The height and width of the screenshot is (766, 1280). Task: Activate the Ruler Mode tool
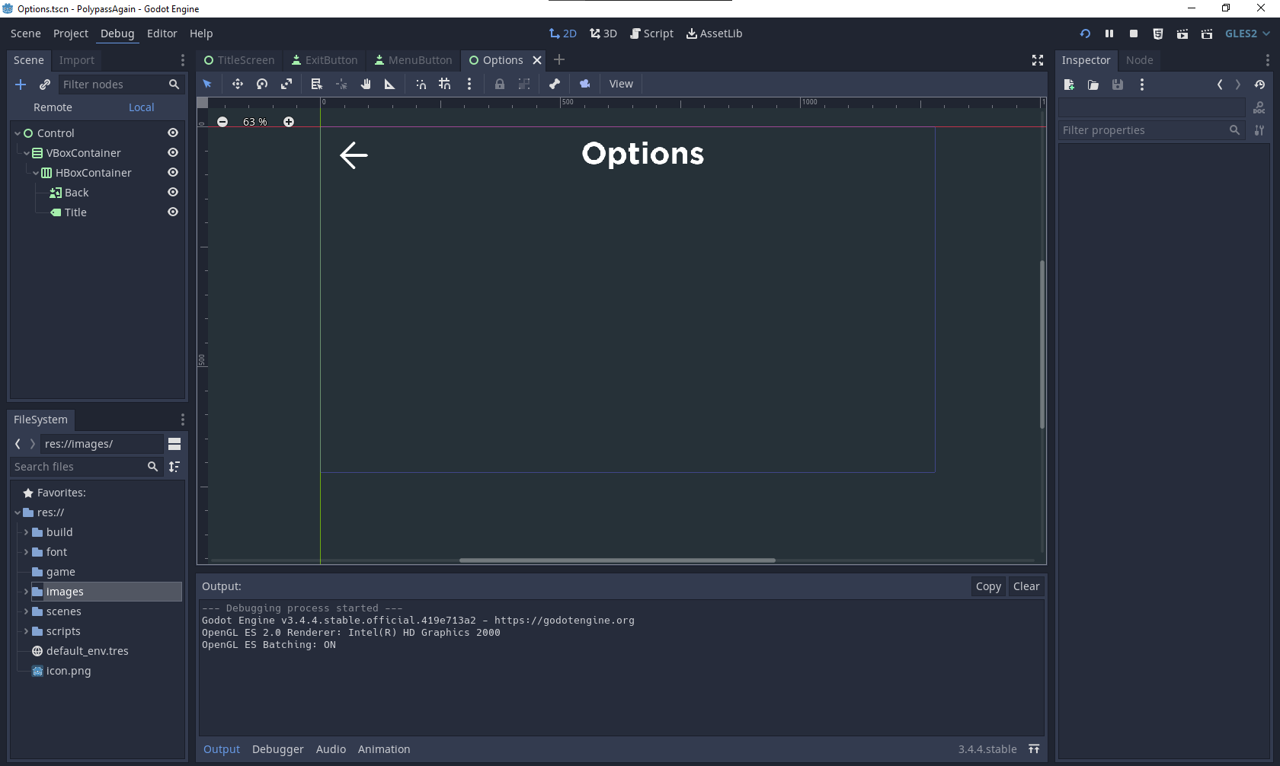[x=389, y=84]
